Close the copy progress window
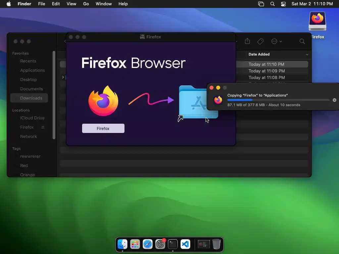 click(212, 88)
